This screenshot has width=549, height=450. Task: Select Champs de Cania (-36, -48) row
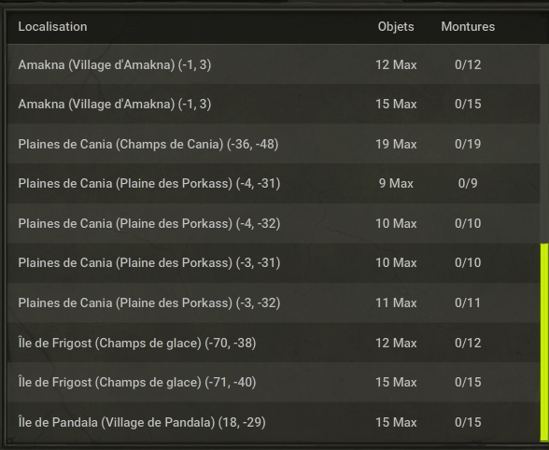[273, 144]
